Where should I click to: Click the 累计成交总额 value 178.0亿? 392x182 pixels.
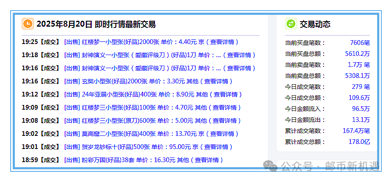pyautogui.click(x=359, y=142)
